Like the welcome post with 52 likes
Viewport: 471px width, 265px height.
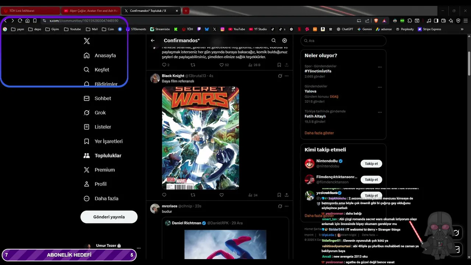point(224,65)
